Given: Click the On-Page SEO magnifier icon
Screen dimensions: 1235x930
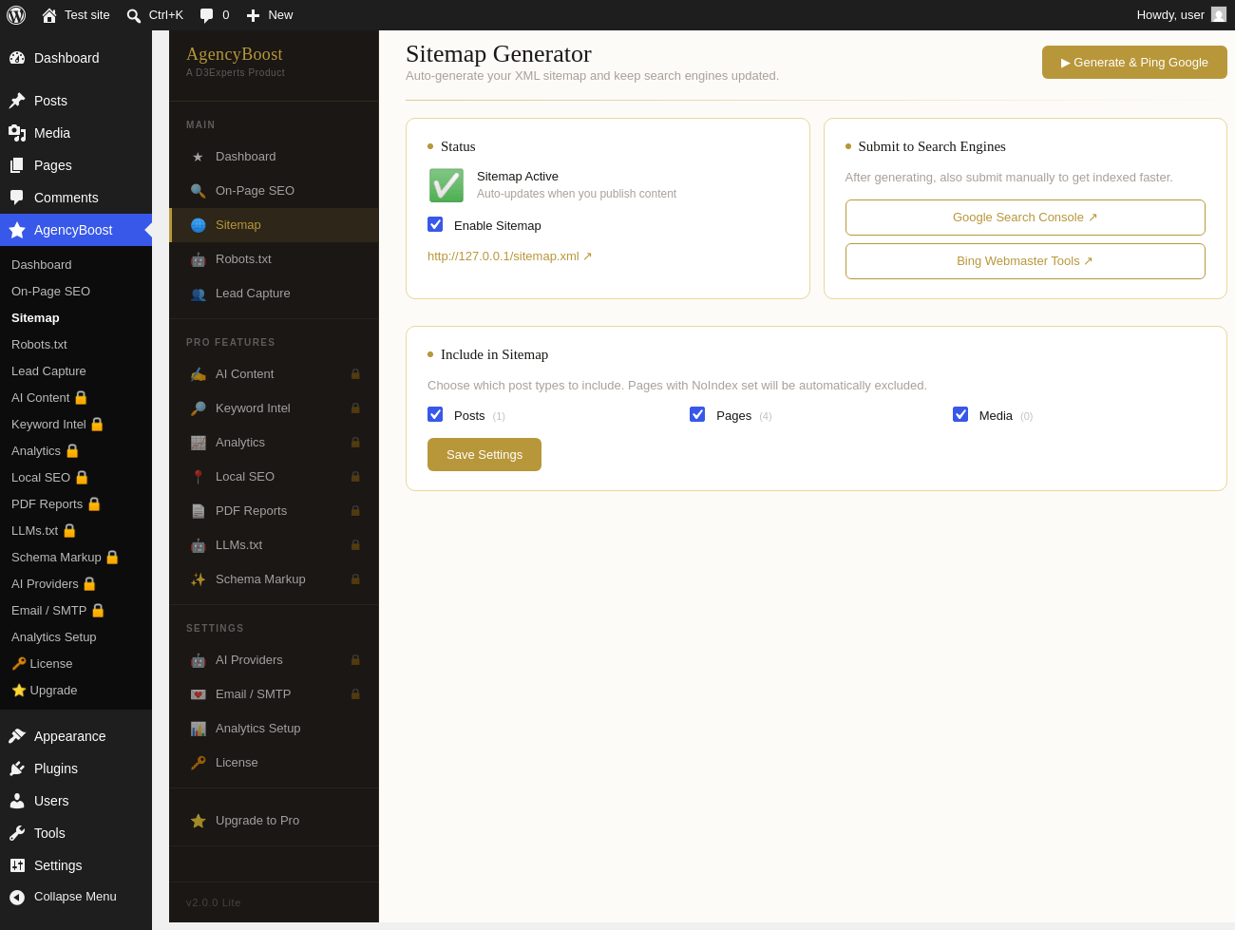Looking at the screenshot, I should [x=198, y=191].
